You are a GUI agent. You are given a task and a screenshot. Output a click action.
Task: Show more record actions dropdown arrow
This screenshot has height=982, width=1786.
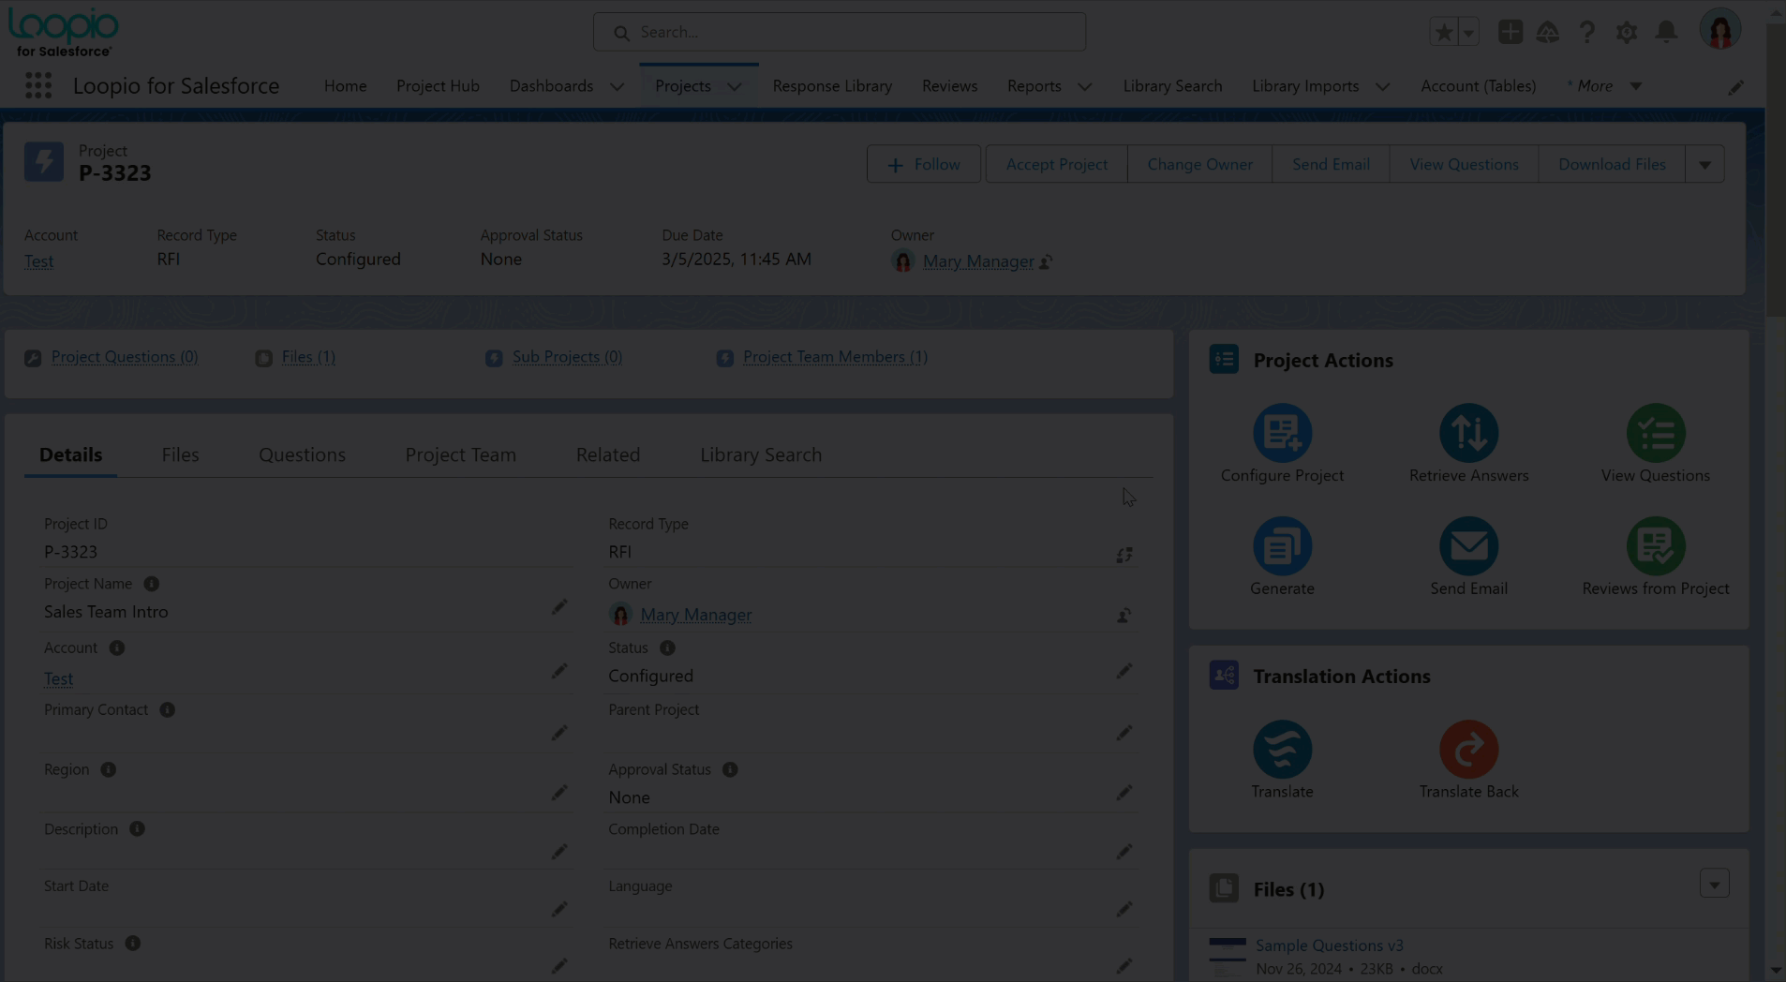click(1704, 164)
